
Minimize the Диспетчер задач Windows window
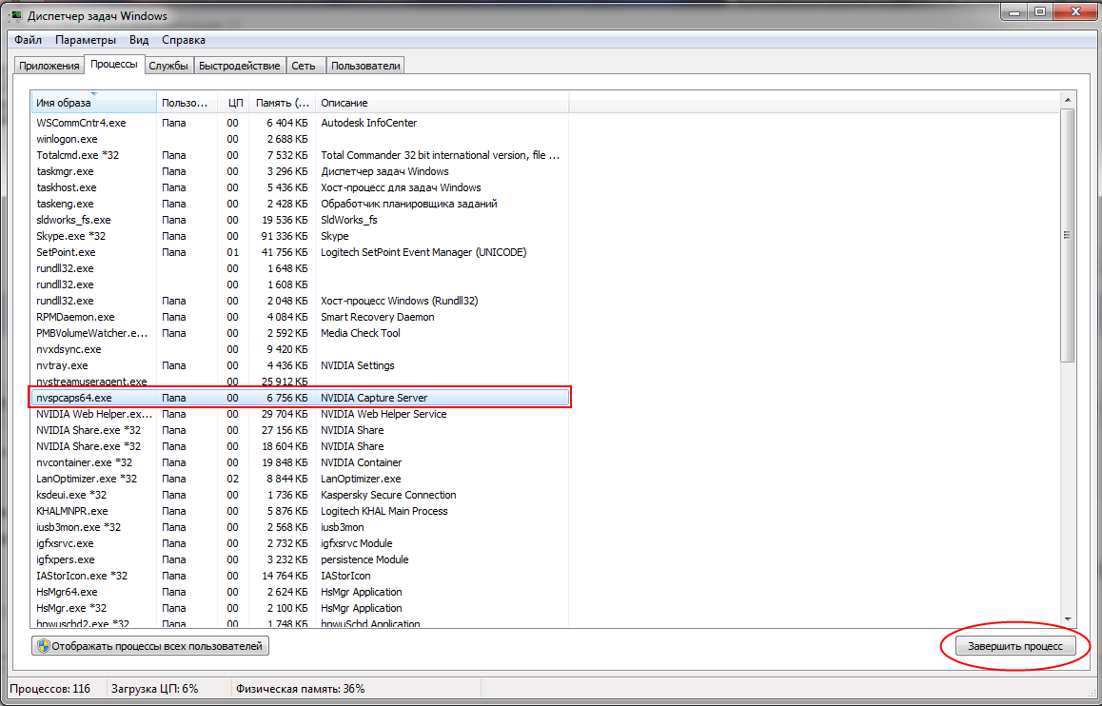click(1014, 12)
